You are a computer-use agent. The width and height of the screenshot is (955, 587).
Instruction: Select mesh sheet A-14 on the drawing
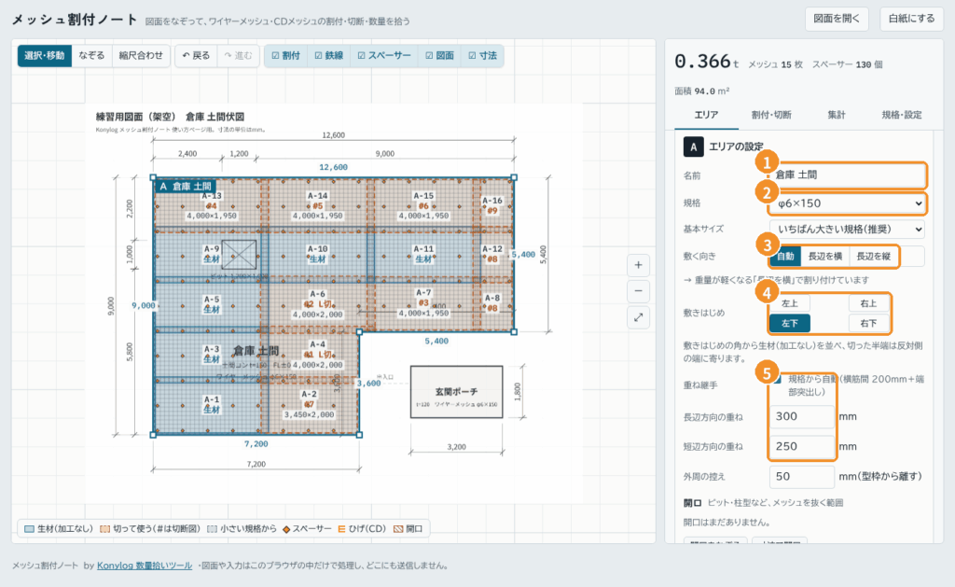317,205
